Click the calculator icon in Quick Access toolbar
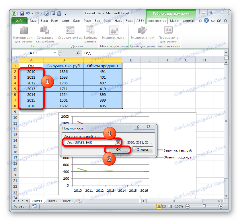 tap(59, 13)
